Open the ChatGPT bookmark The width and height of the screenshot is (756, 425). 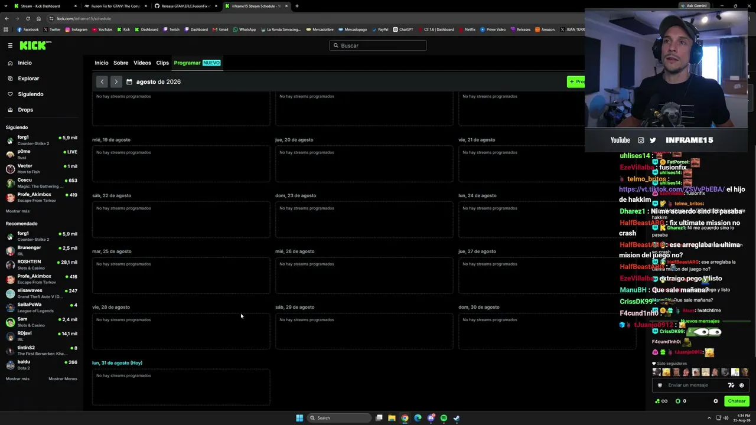[x=403, y=30]
